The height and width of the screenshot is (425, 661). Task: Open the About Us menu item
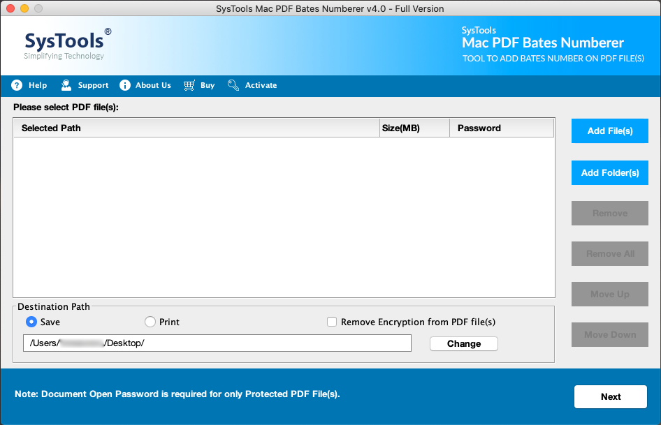tap(153, 85)
